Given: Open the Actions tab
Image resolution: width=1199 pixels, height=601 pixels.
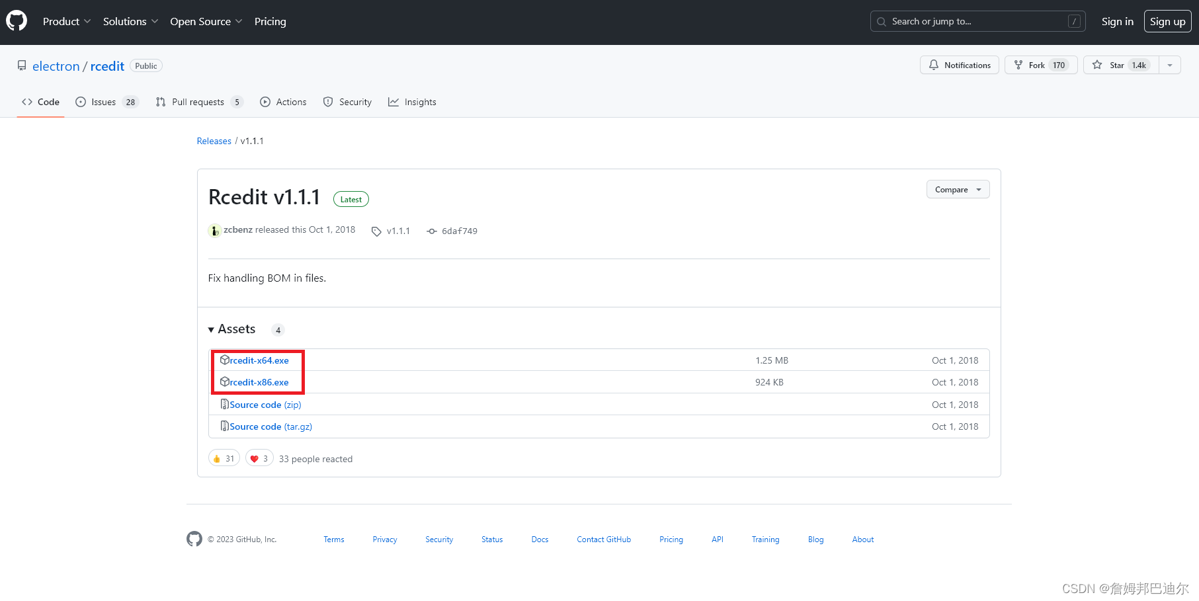Looking at the screenshot, I should coord(283,102).
